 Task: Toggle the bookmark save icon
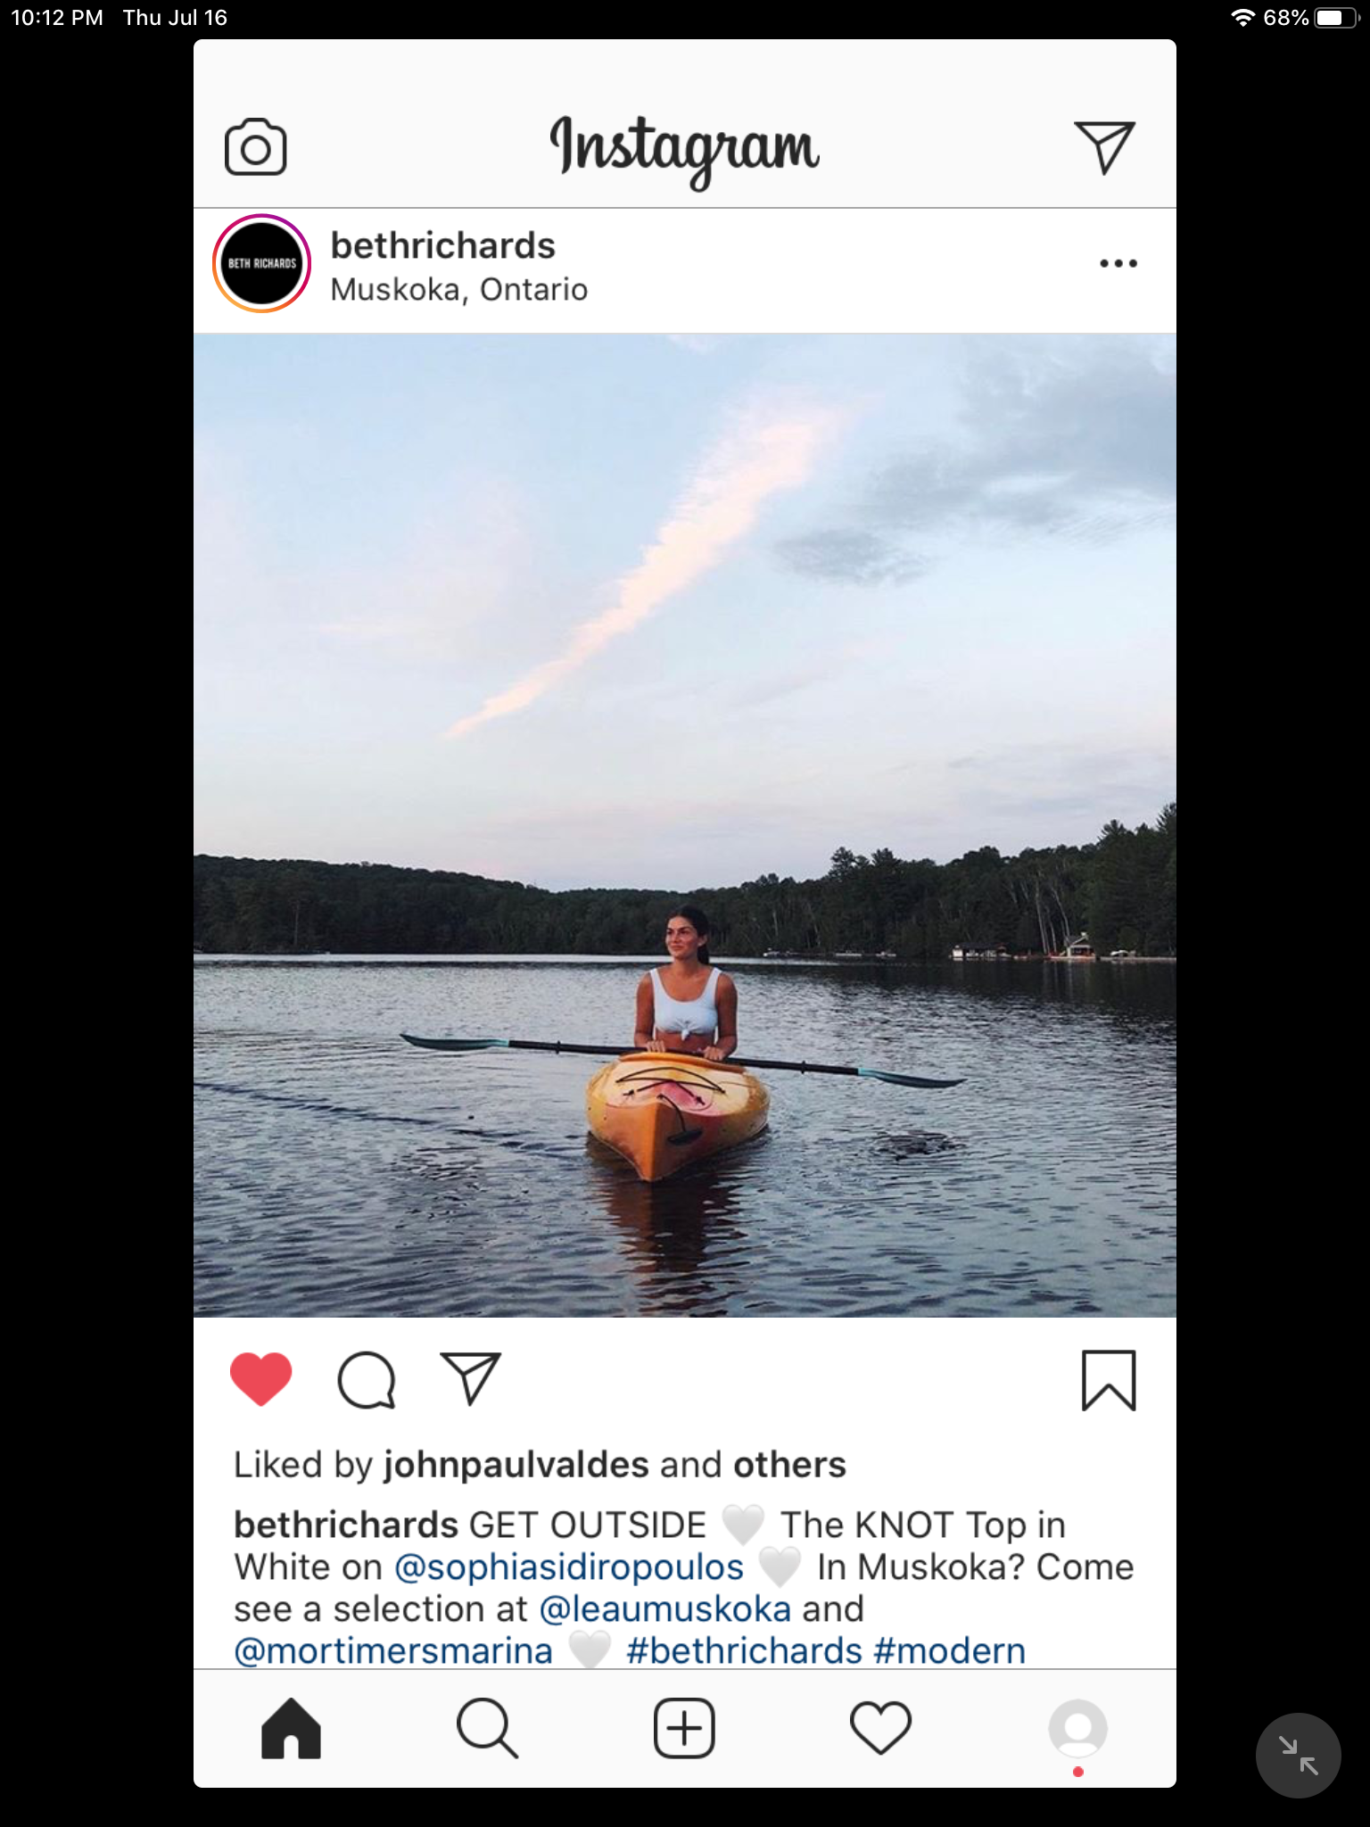[x=1109, y=1380]
